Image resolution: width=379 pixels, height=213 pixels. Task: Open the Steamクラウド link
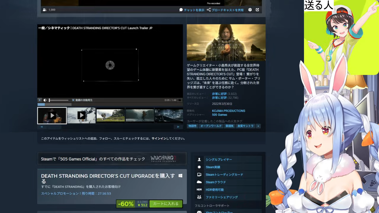coord(216,182)
